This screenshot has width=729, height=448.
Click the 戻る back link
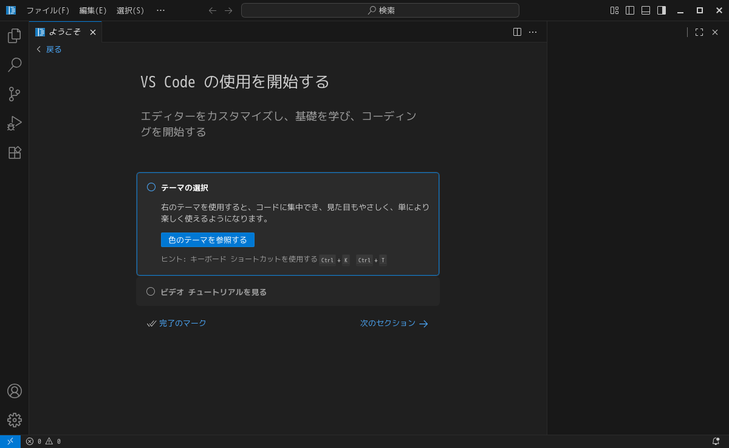pos(49,49)
